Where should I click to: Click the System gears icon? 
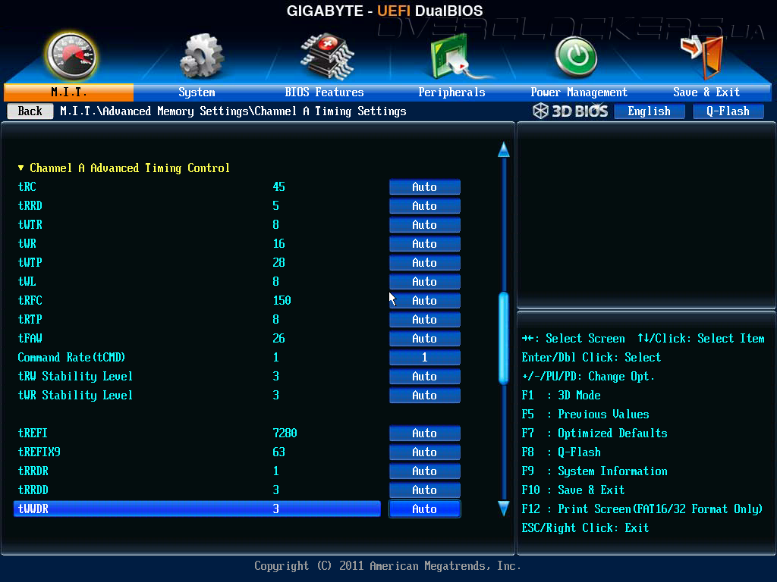pos(201,56)
